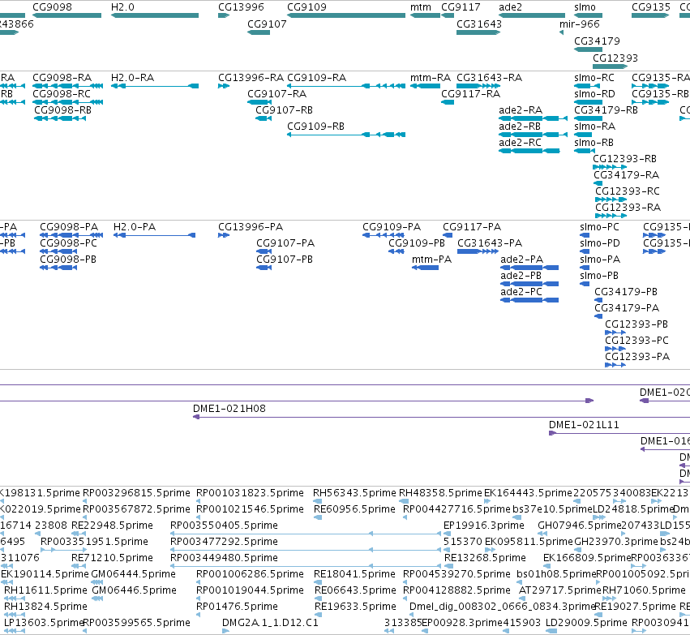
Task: Click the CG31643-PA protein feature
Action: 478,251
